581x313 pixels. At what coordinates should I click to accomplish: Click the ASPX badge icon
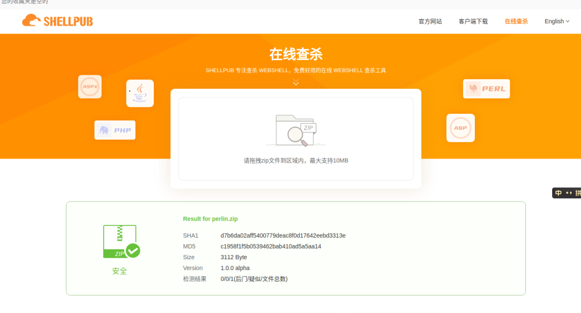click(90, 87)
